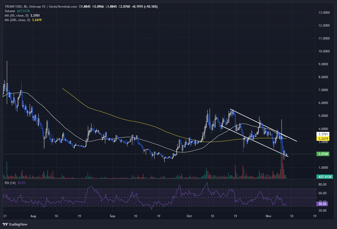The width and height of the screenshot is (337, 229).
Task: Click the 80.00 RSI scale value
Action: coord(322,185)
